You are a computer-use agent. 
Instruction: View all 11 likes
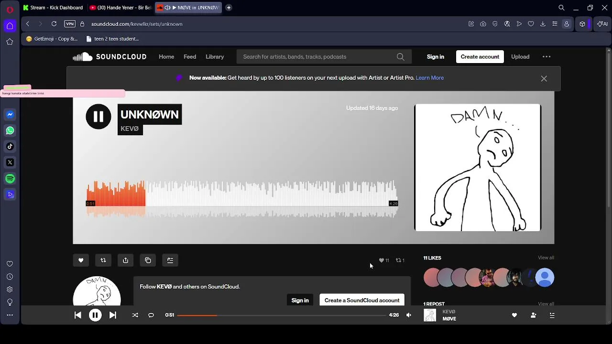(x=546, y=258)
